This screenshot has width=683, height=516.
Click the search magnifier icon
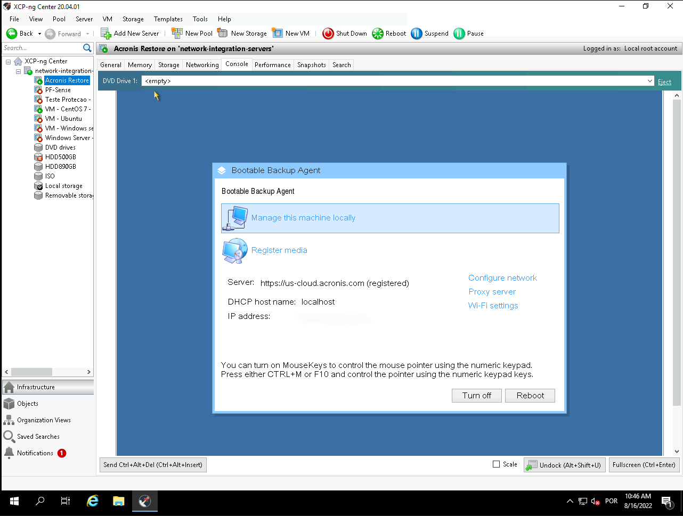(x=87, y=48)
